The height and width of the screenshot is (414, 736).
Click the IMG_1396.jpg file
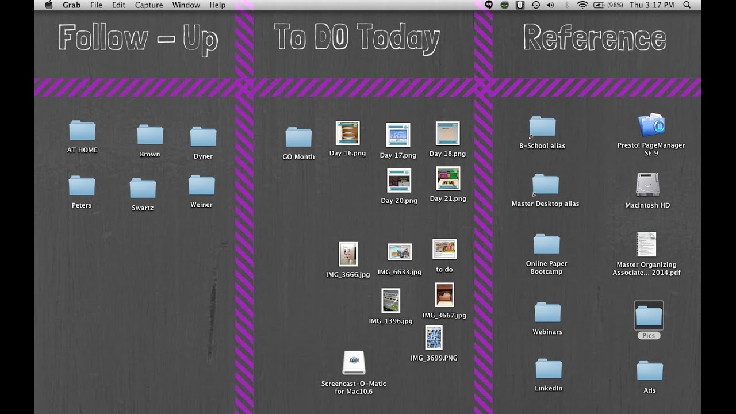(390, 301)
